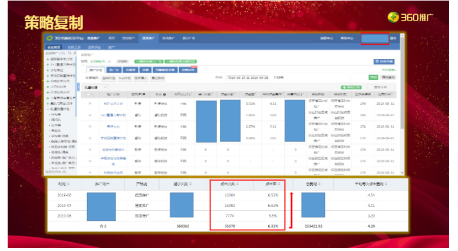
Task: Check the second plan row checkbox
Action: pyautogui.click(x=90, y=115)
